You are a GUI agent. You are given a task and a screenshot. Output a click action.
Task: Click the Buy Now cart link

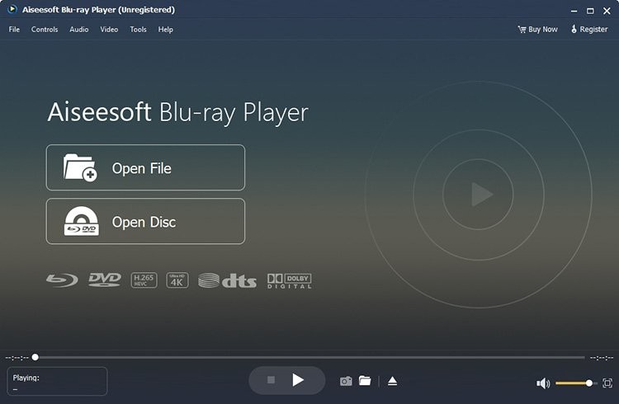[537, 30]
